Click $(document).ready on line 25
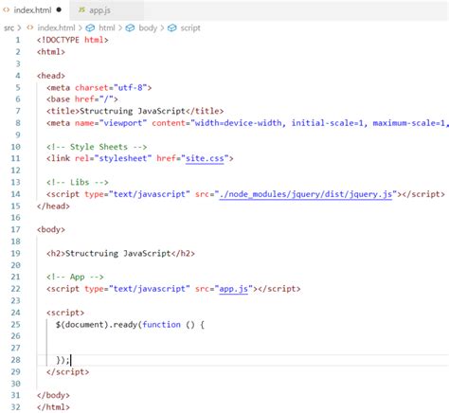This screenshot has width=449, height=413. pos(97,324)
